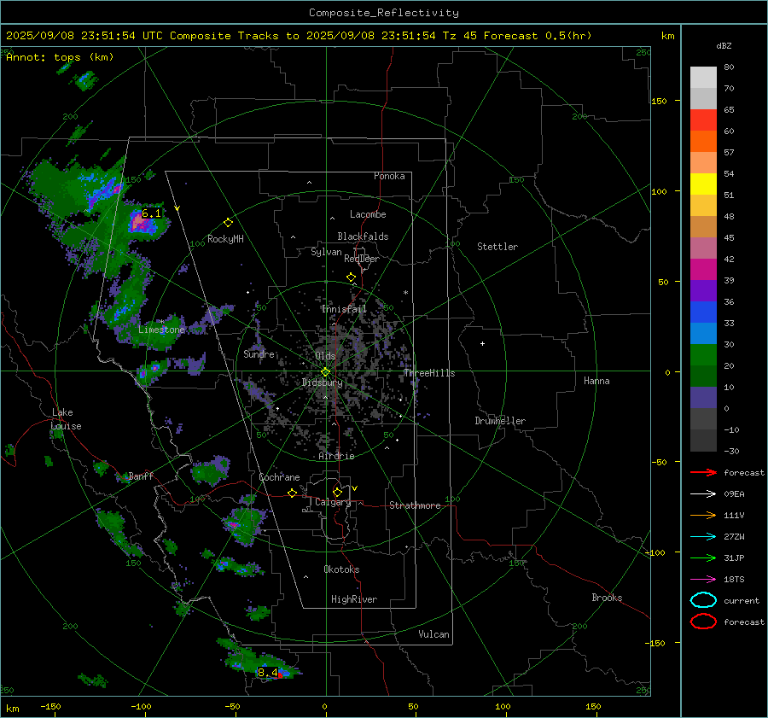Click the magenta 42 dBZ color swatch
The image size is (768, 718).
click(703, 270)
